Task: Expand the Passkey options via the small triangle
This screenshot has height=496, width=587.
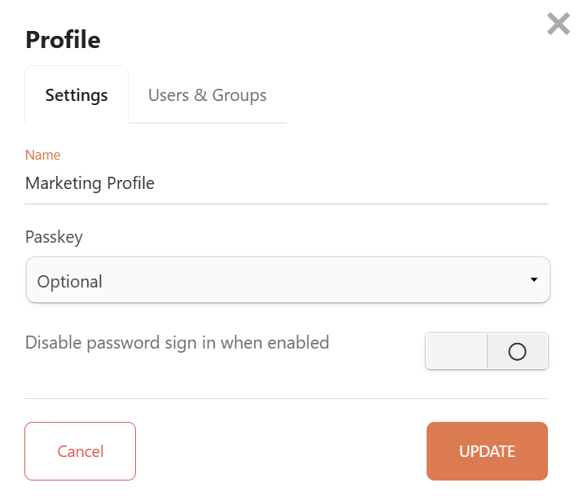Action: [x=533, y=280]
